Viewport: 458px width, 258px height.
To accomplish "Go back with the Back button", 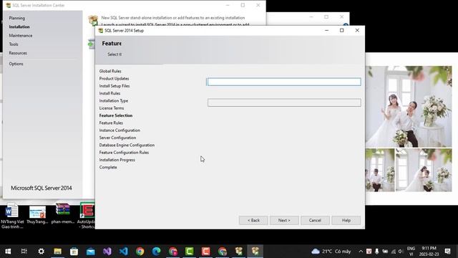I will pos(253,220).
